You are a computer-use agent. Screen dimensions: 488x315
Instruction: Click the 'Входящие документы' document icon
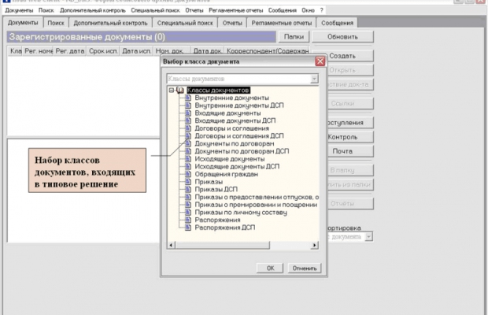(189, 113)
